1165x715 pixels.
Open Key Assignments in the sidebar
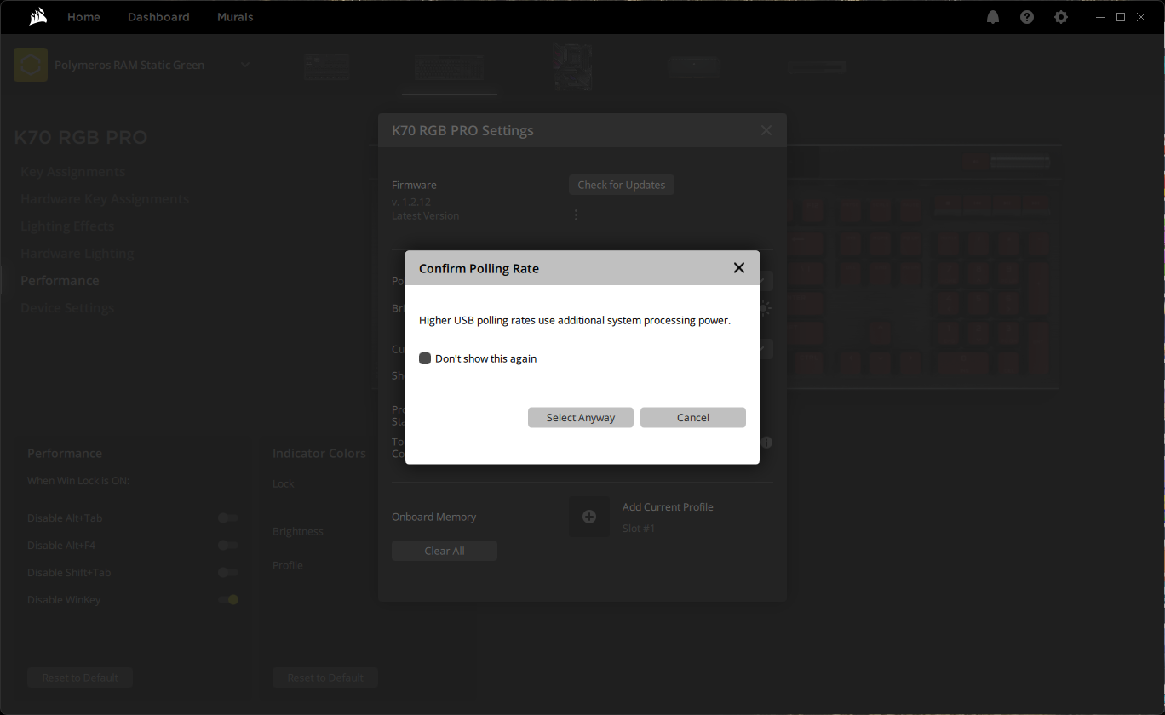[72, 172]
